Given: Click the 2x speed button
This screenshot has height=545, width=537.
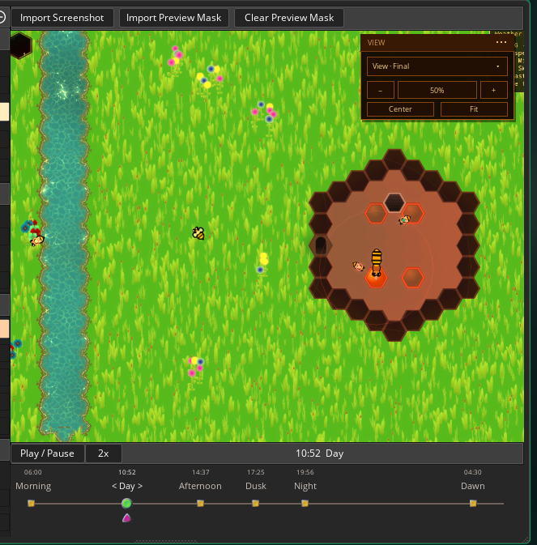Looking at the screenshot, I should pos(103,453).
